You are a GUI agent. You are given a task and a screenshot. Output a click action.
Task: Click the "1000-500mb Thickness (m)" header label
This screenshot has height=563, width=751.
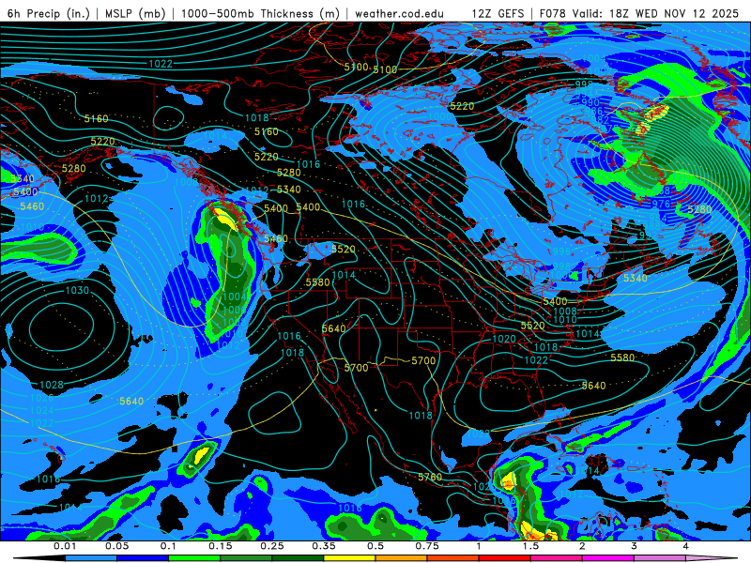click(260, 13)
